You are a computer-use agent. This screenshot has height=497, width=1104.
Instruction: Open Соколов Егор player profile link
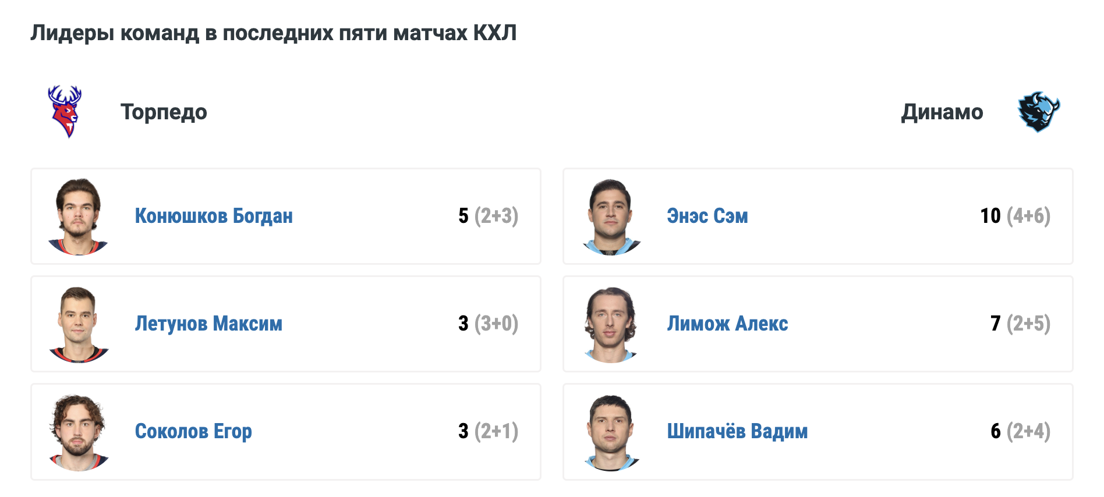pyautogui.click(x=193, y=431)
